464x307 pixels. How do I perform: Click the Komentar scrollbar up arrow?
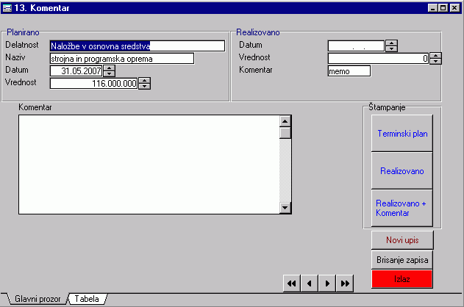[x=285, y=121]
